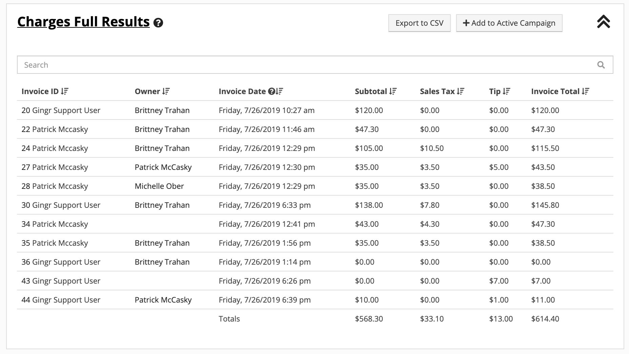
Task: Click owner Michelle Ober in invoice 28 row
Action: click(159, 186)
